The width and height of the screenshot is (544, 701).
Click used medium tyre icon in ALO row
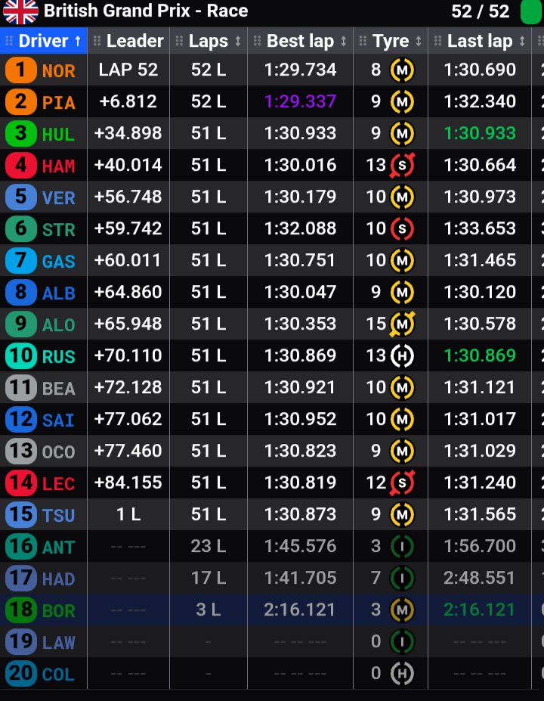point(402,324)
